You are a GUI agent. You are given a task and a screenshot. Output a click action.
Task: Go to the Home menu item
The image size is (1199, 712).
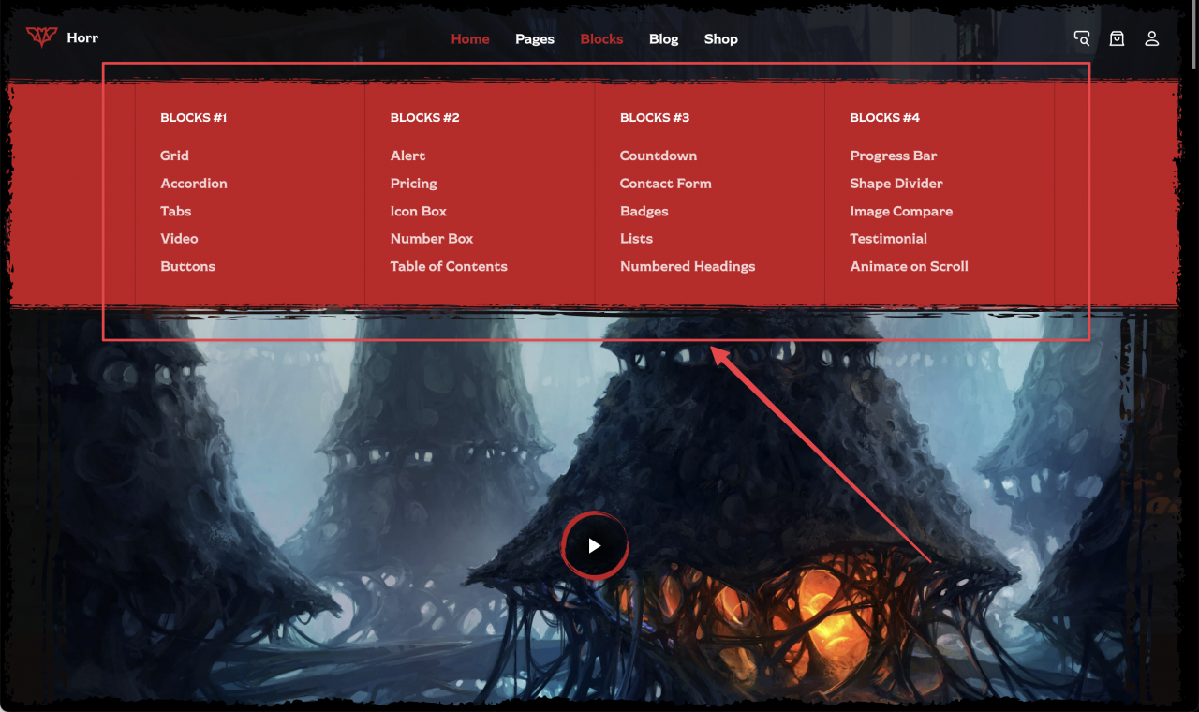click(470, 39)
